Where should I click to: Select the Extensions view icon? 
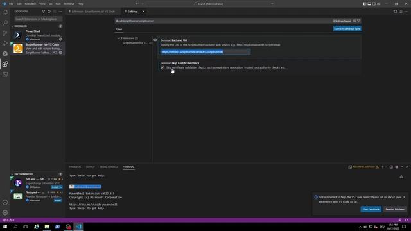coord(5,64)
